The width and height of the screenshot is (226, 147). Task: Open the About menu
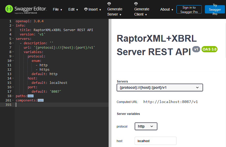[x=166, y=9]
